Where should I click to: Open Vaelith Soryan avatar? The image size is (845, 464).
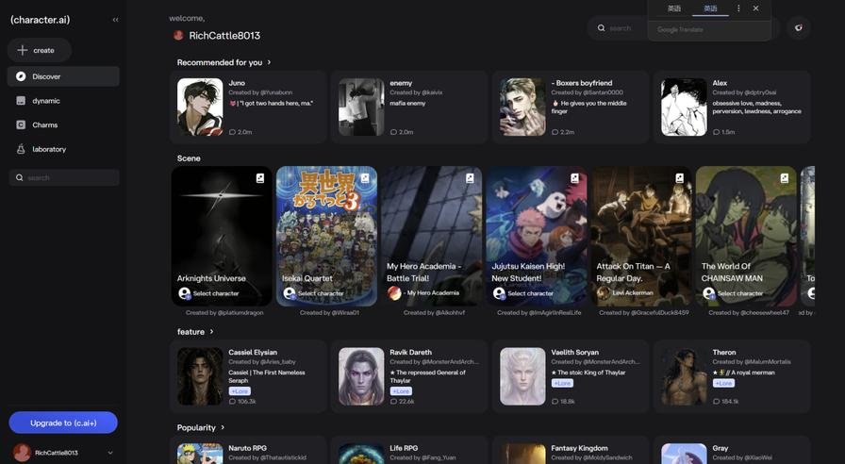pyautogui.click(x=522, y=376)
